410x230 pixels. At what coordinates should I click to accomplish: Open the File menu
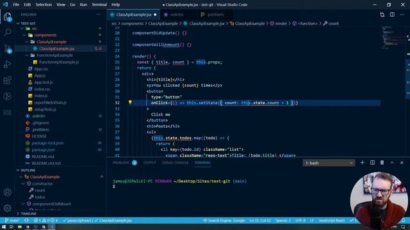coord(16,4)
